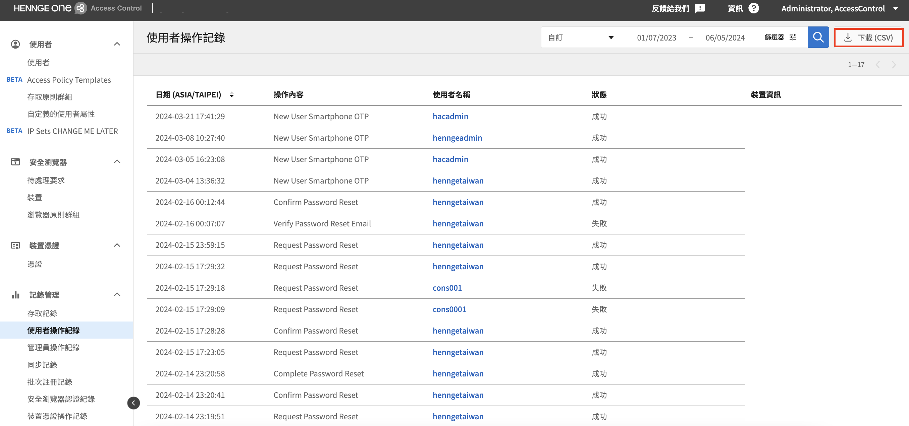The width and height of the screenshot is (909, 426).
Task: Open henngetaiwan link in 2024-03-04 row
Action: tap(458, 181)
